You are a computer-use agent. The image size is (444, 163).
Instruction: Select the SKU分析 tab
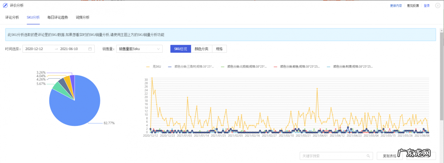point(33,17)
